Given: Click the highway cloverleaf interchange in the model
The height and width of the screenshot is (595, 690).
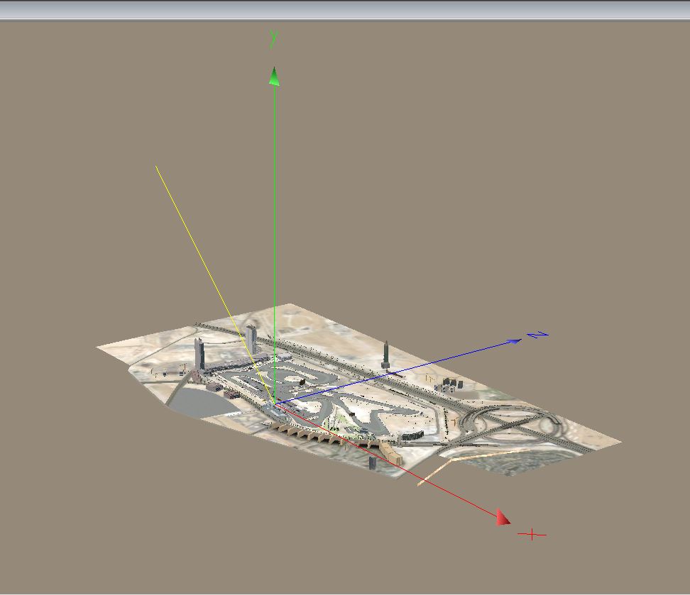Looking at the screenshot, I should click(513, 424).
